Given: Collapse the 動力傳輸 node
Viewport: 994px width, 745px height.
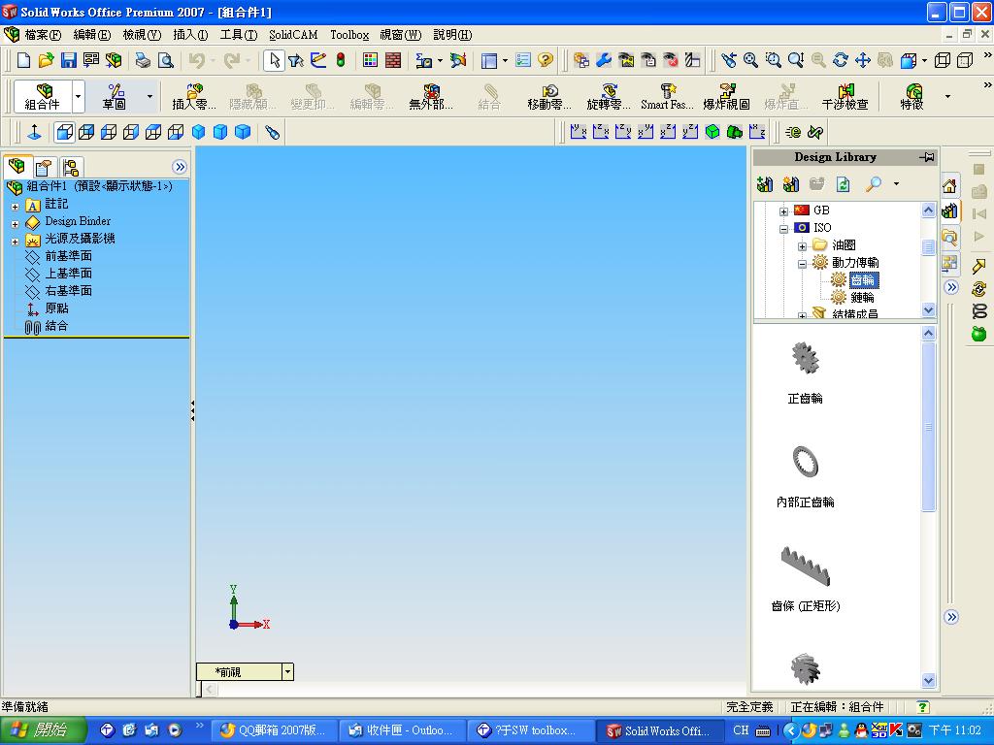Looking at the screenshot, I should click(803, 264).
